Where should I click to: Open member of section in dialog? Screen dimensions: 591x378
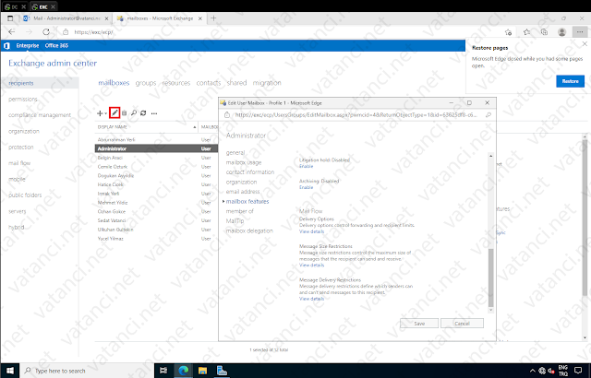[240, 211]
